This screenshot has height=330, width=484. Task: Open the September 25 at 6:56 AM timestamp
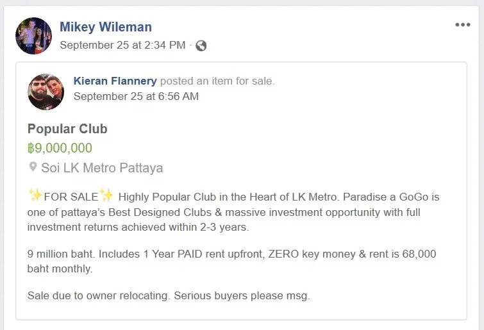pos(136,97)
